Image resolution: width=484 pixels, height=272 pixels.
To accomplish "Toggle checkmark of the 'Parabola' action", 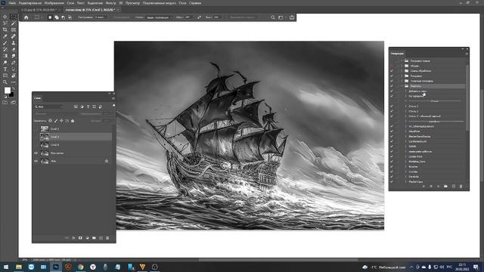I will pyautogui.click(x=392, y=177).
